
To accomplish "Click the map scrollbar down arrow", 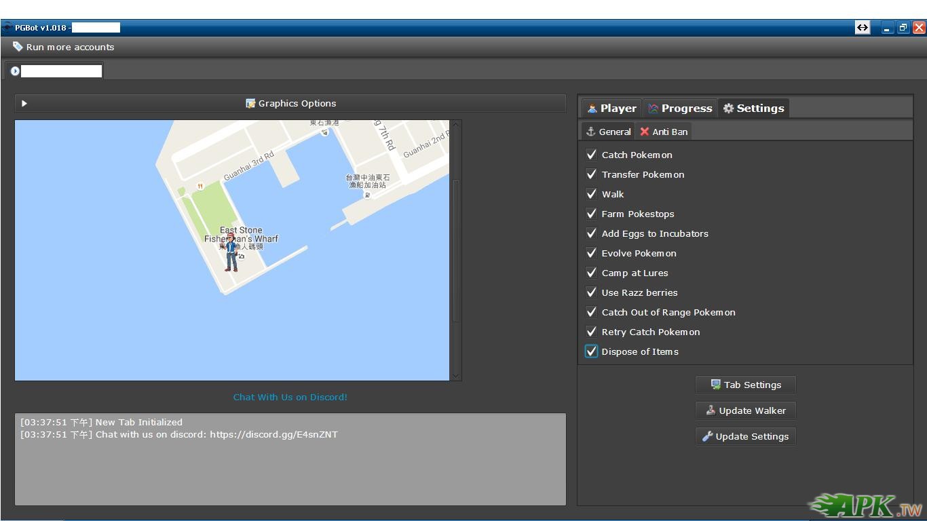I will click(x=456, y=375).
